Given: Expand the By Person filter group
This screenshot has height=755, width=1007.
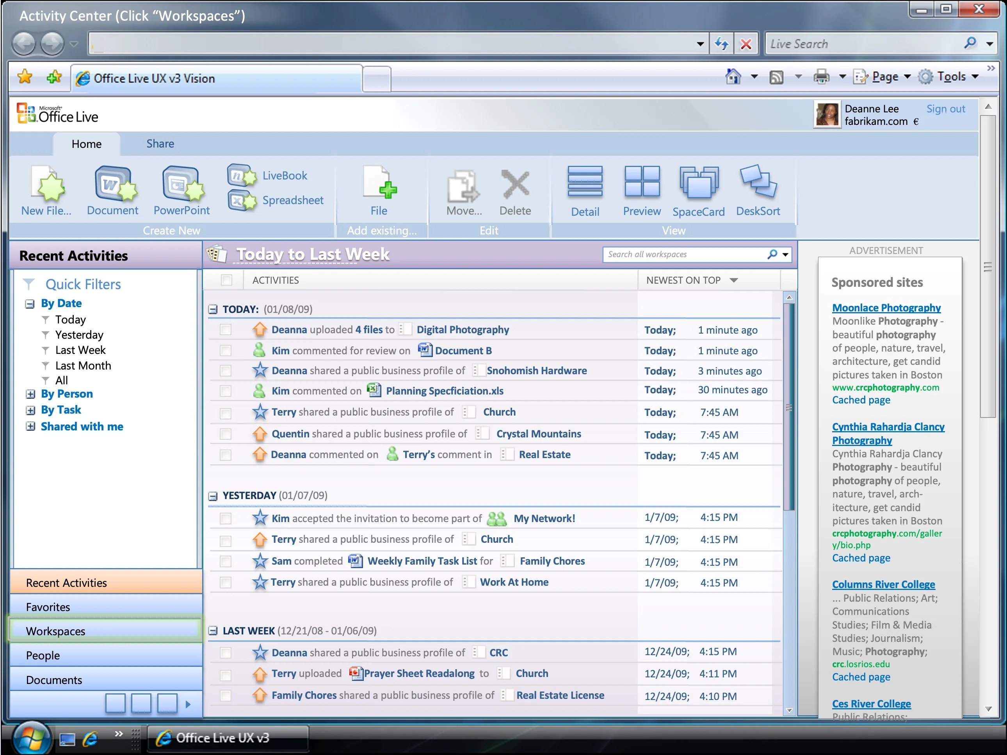Looking at the screenshot, I should click(x=30, y=394).
